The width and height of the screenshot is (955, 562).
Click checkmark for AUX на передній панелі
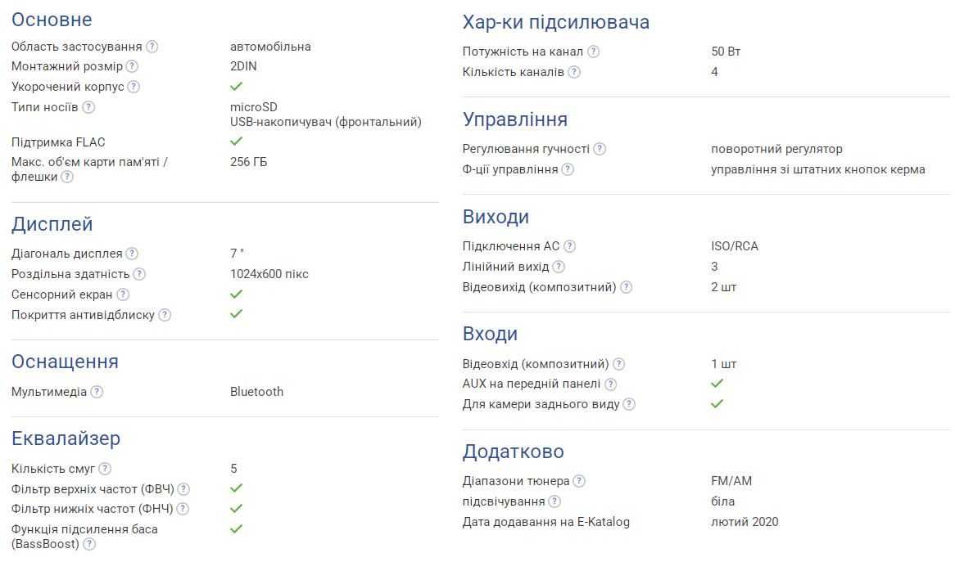[717, 383]
